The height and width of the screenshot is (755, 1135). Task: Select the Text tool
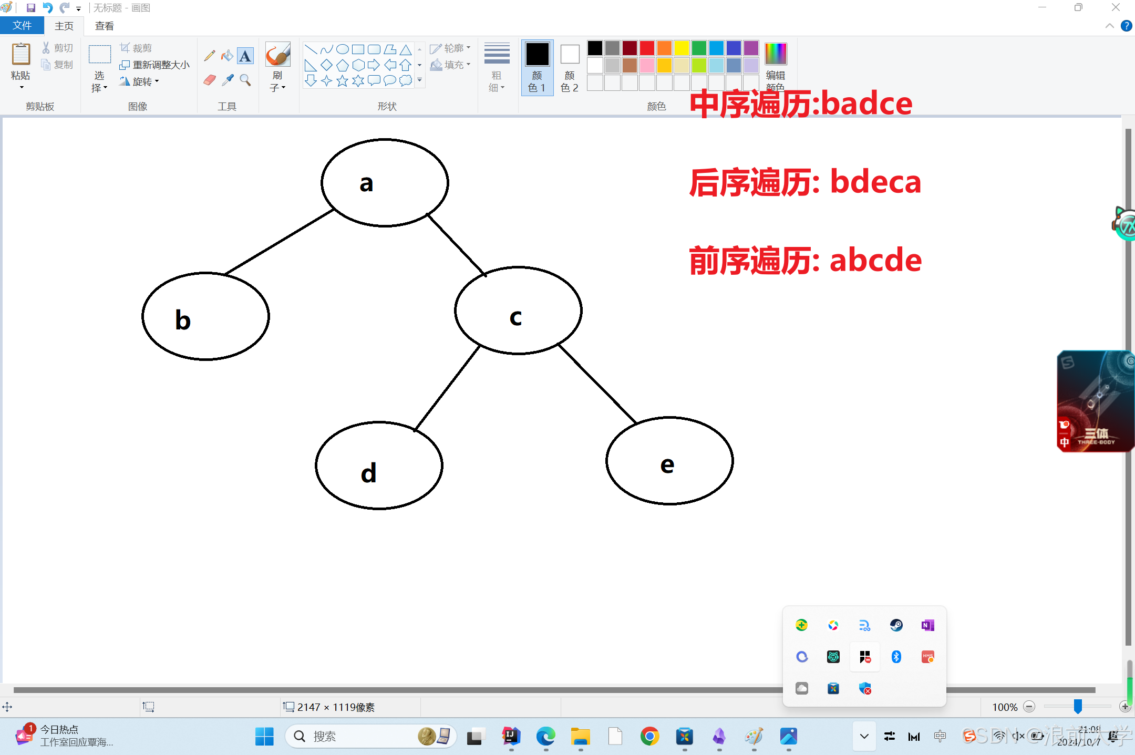(245, 55)
